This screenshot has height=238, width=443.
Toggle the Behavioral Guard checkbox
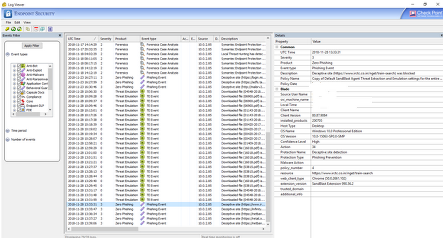click(19, 88)
